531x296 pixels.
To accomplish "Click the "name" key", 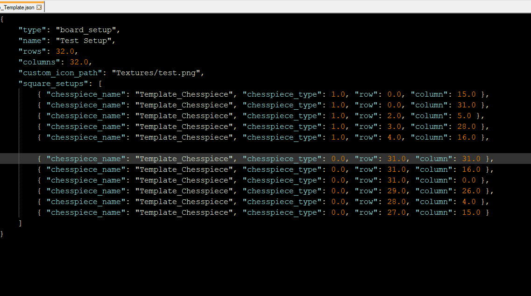I will click(32, 41).
